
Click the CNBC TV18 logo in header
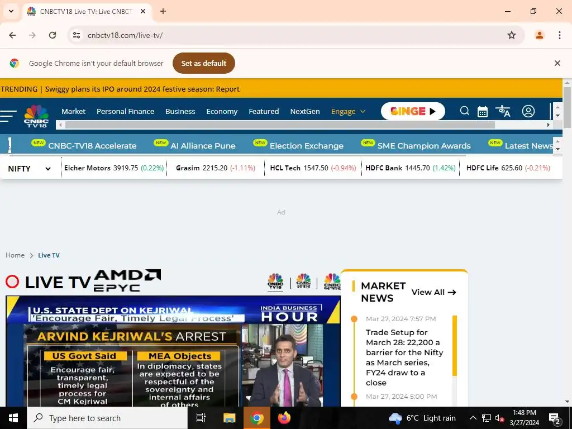(36, 116)
